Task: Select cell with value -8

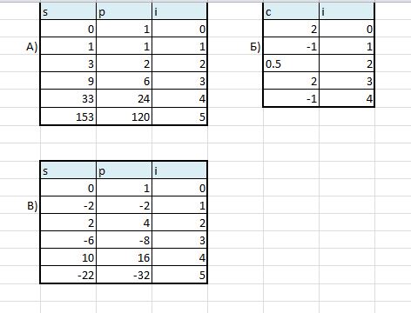Action: (124, 240)
